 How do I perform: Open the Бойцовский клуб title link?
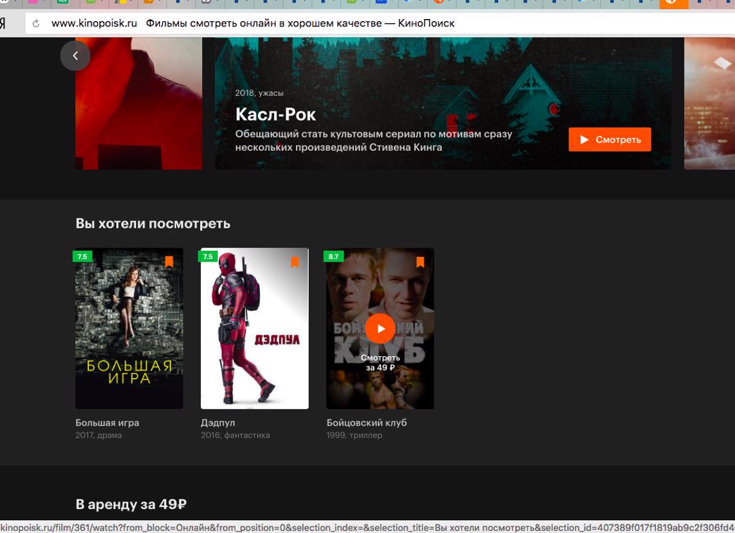(x=366, y=422)
